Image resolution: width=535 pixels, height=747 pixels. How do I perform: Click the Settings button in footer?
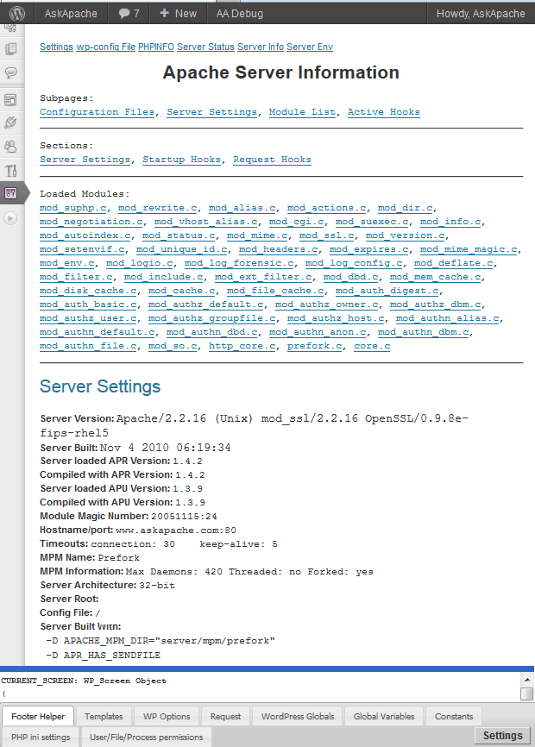pos(502,736)
